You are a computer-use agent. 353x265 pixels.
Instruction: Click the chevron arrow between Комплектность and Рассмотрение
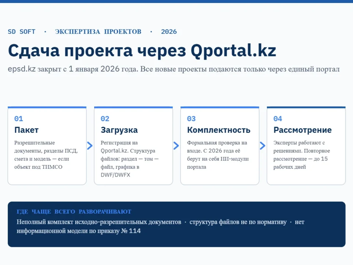click(263, 146)
